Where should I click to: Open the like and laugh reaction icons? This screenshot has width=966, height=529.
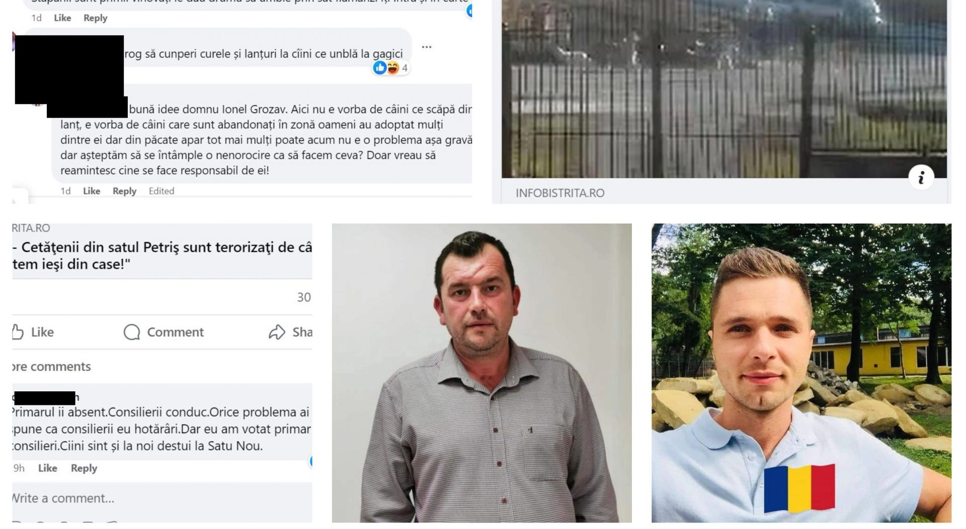pos(386,68)
